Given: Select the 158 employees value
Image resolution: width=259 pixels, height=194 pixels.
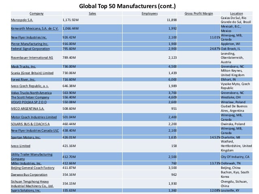Looking at the screenshot, I should (174, 146).
